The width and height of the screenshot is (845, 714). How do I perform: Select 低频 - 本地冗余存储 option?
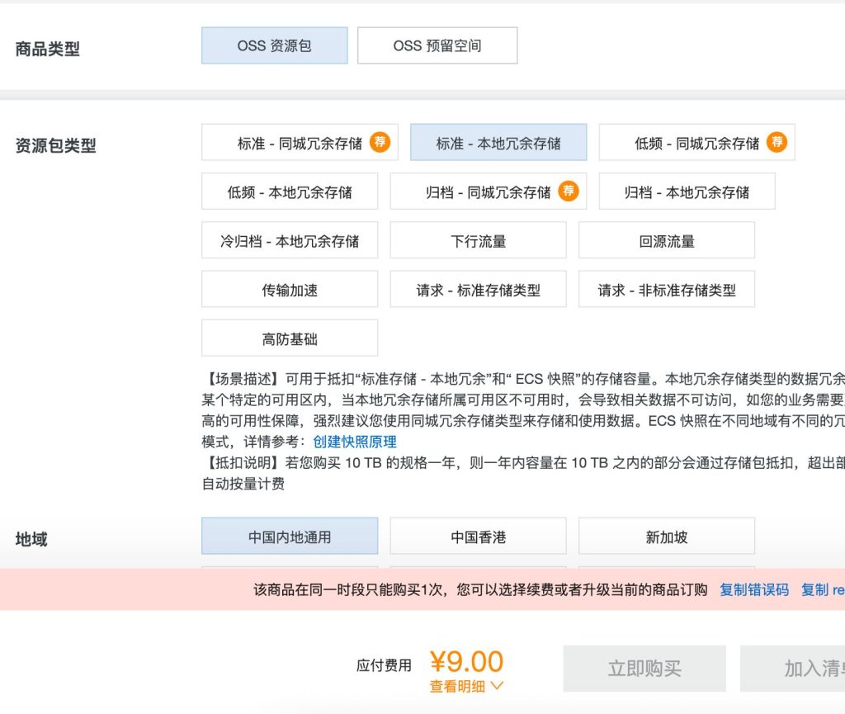point(289,192)
